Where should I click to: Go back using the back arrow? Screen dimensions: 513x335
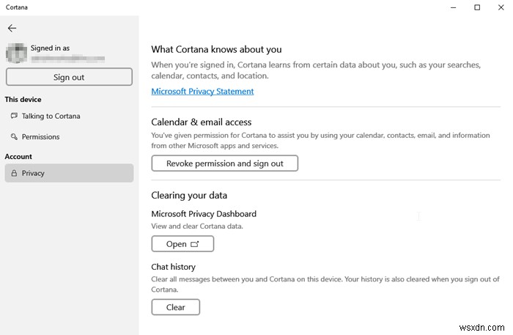click(x=12, y=28)
